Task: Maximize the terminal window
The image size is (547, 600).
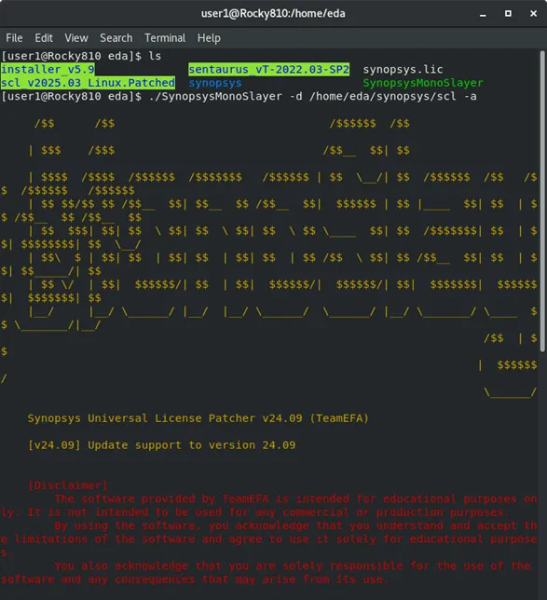Action: coord(508,13)
